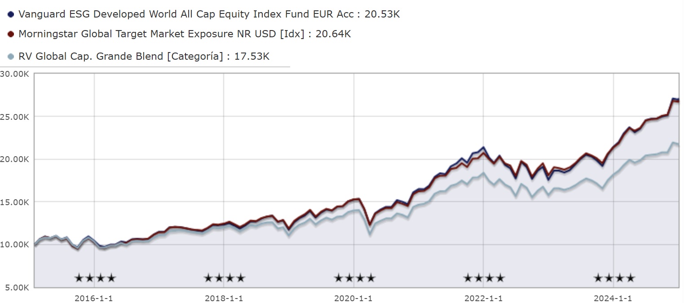Click the star rating above 2022-1-1

pos(484,278)
